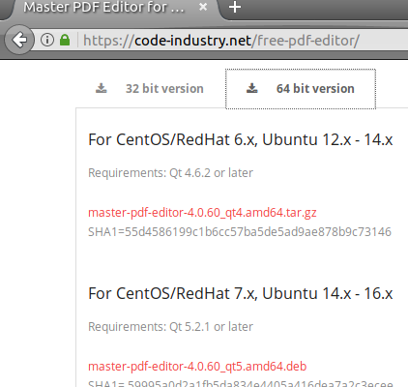Image resolution: width=408 pixels, height=387 pixels.
Task: Click the browser back arrow button
Action: click(19, 40)
